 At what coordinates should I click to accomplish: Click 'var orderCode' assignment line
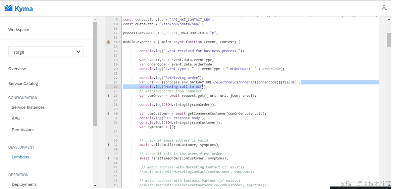177,64
